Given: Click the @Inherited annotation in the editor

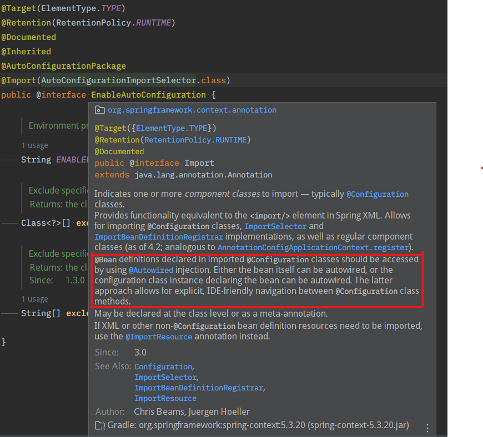Looking at the screenshot, I should (x=26, y=52).
